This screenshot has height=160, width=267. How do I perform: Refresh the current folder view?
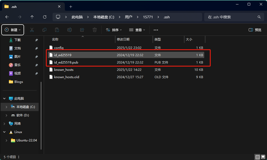45,17
